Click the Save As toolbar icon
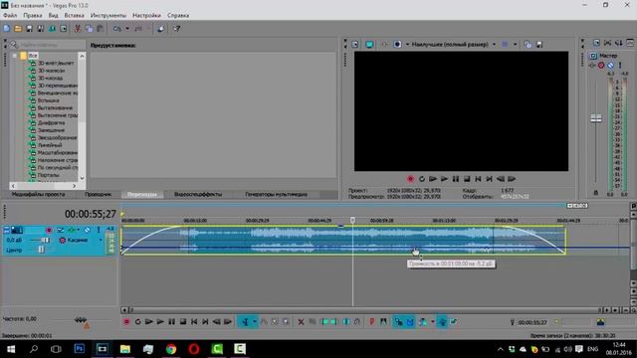The height and width of the screenshot is (358, 637). pos(41,29)
